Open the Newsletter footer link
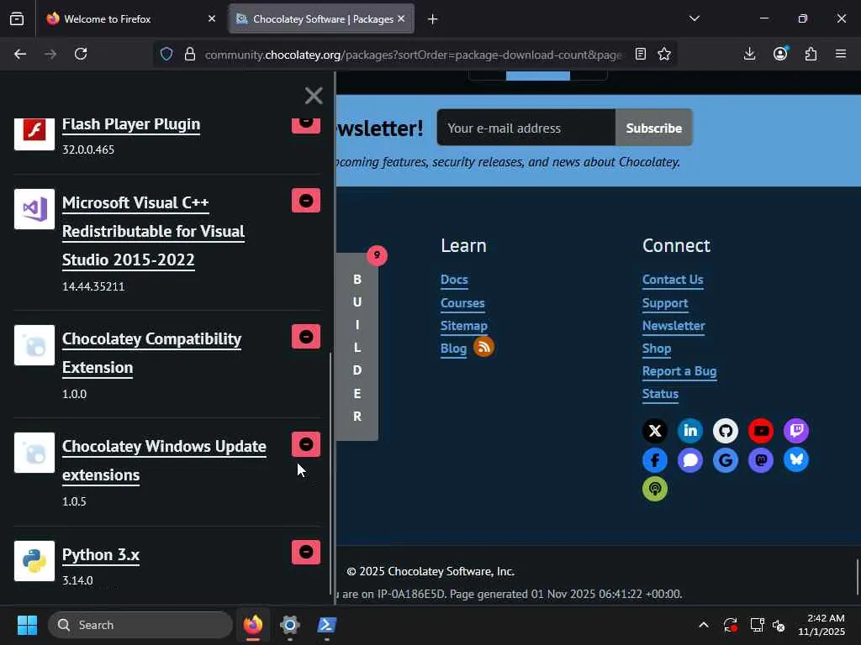 (x=673, y=326)
